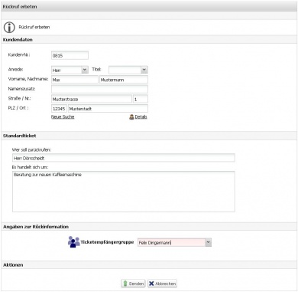The width and height of the screenshot is (298, 292).
Task: Click the Senden button
Action: [133, 284]
